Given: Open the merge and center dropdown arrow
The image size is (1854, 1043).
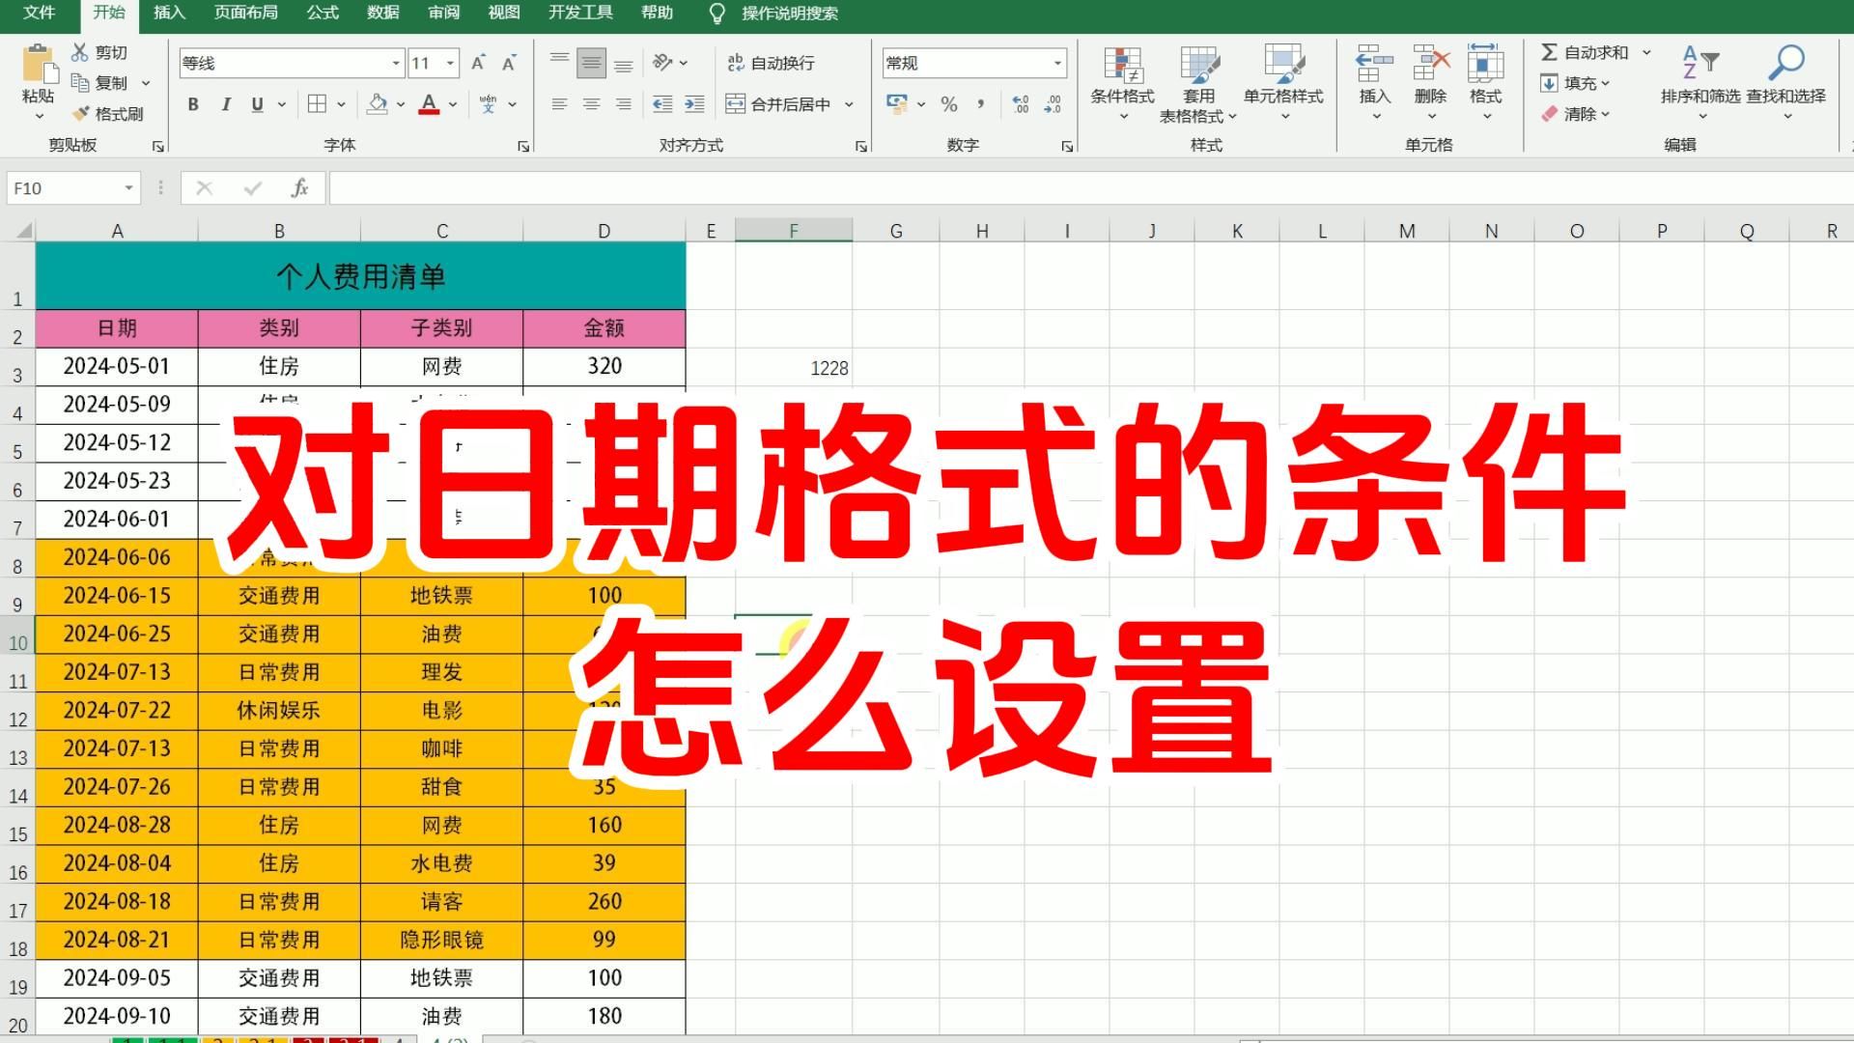Looking at the screenshot, I should pos(849,104).
